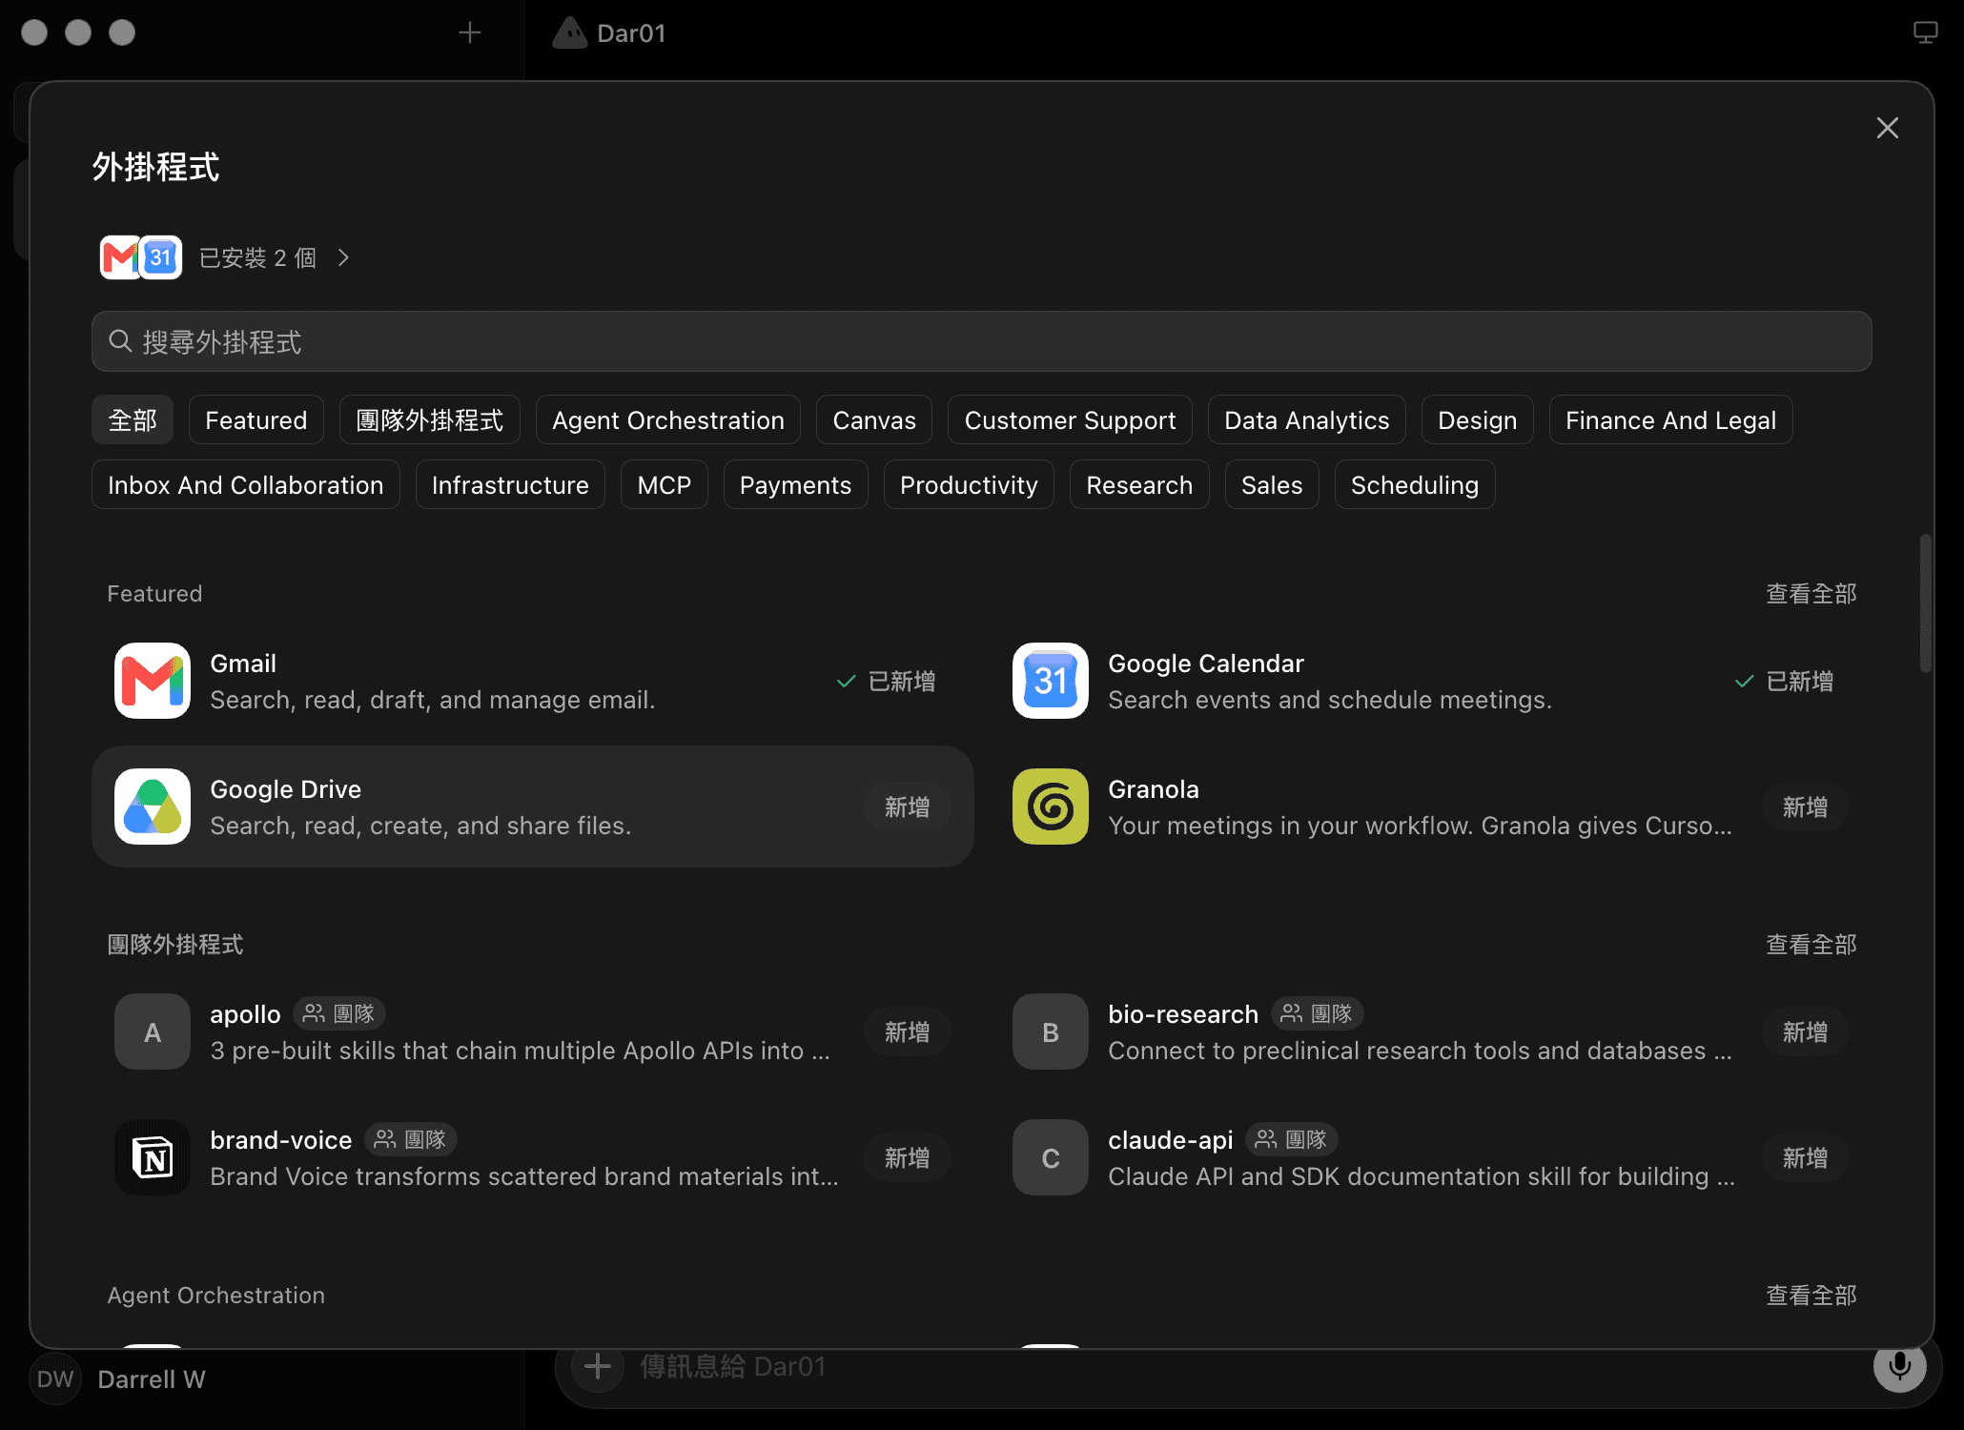This screenshot has width=1964, height=1430.
Task: Click the installed Gmail and Calendar icons
Action: [141, 257]
